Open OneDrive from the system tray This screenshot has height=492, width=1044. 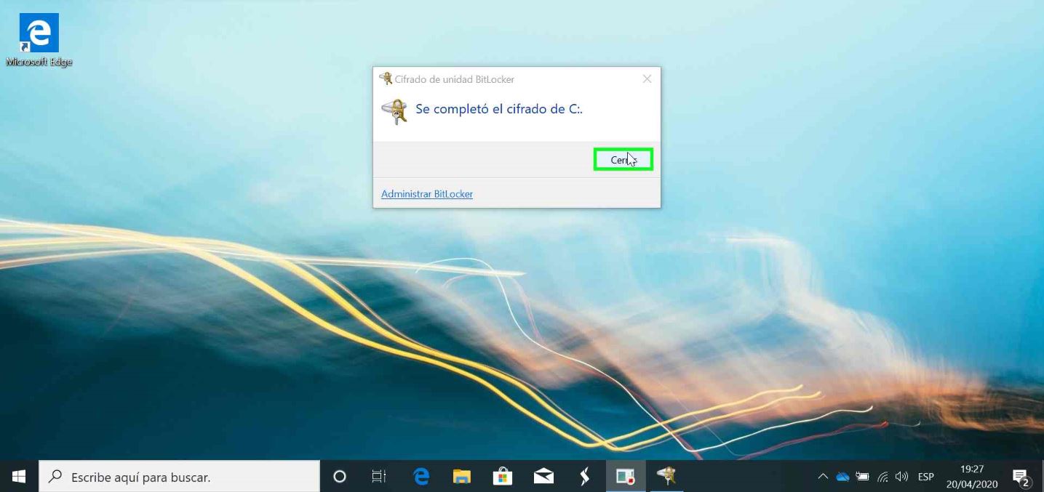(x=842, y=477)
